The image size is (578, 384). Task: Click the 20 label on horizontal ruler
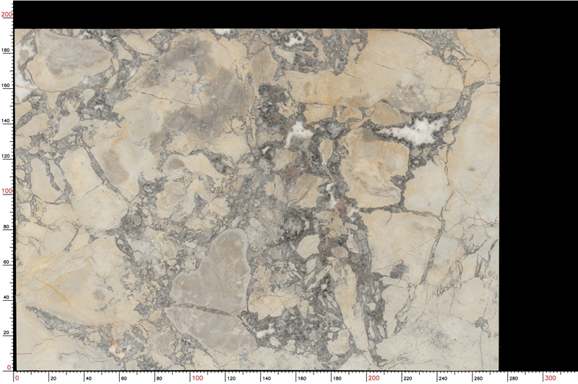[x=53, y=378]
